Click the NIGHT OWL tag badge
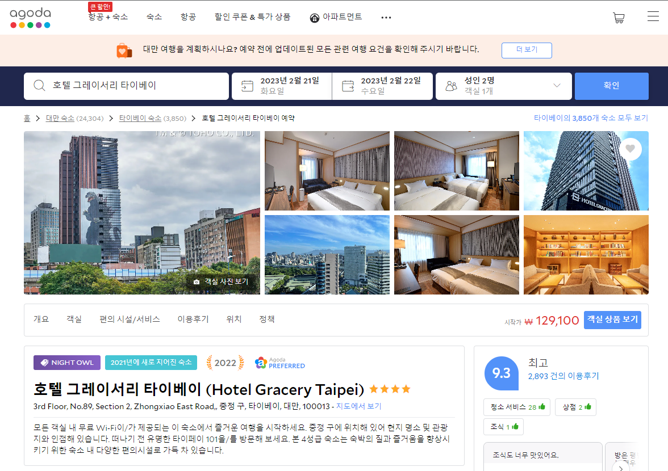 [67, 363]
